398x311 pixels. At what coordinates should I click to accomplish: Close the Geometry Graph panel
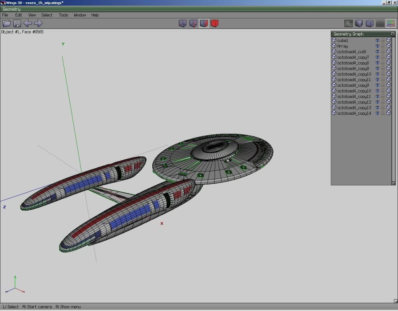point(393,34)
